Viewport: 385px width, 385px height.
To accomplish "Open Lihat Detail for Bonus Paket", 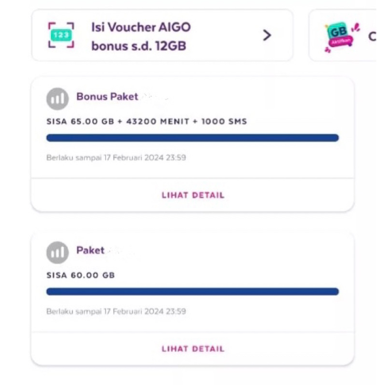I will 192,195.
